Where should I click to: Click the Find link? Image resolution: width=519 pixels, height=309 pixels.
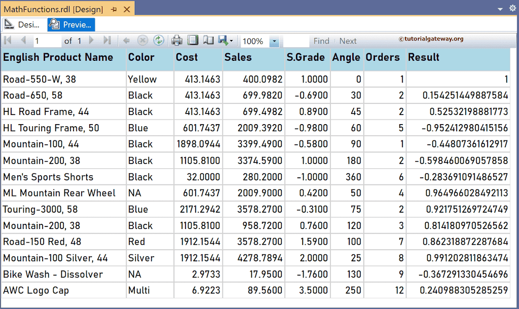pos(321,41)
